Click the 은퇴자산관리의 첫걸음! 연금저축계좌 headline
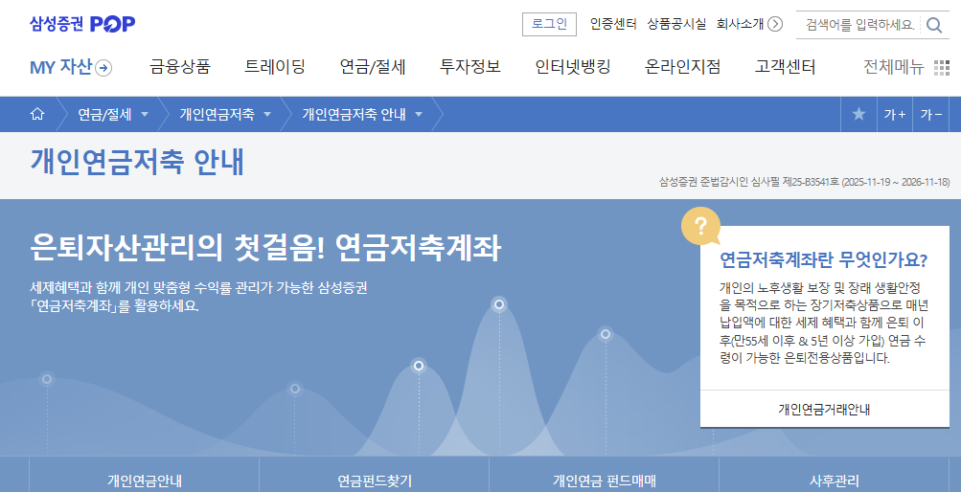The width and height of the screenshot is (961, 492). click(265, 248)
